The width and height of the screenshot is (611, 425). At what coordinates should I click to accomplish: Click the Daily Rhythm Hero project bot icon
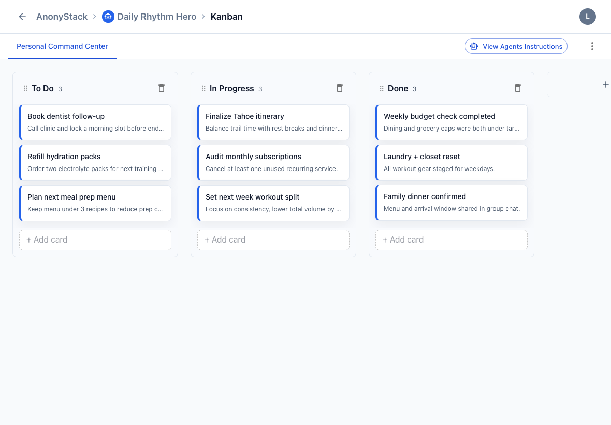click(108, 16)
